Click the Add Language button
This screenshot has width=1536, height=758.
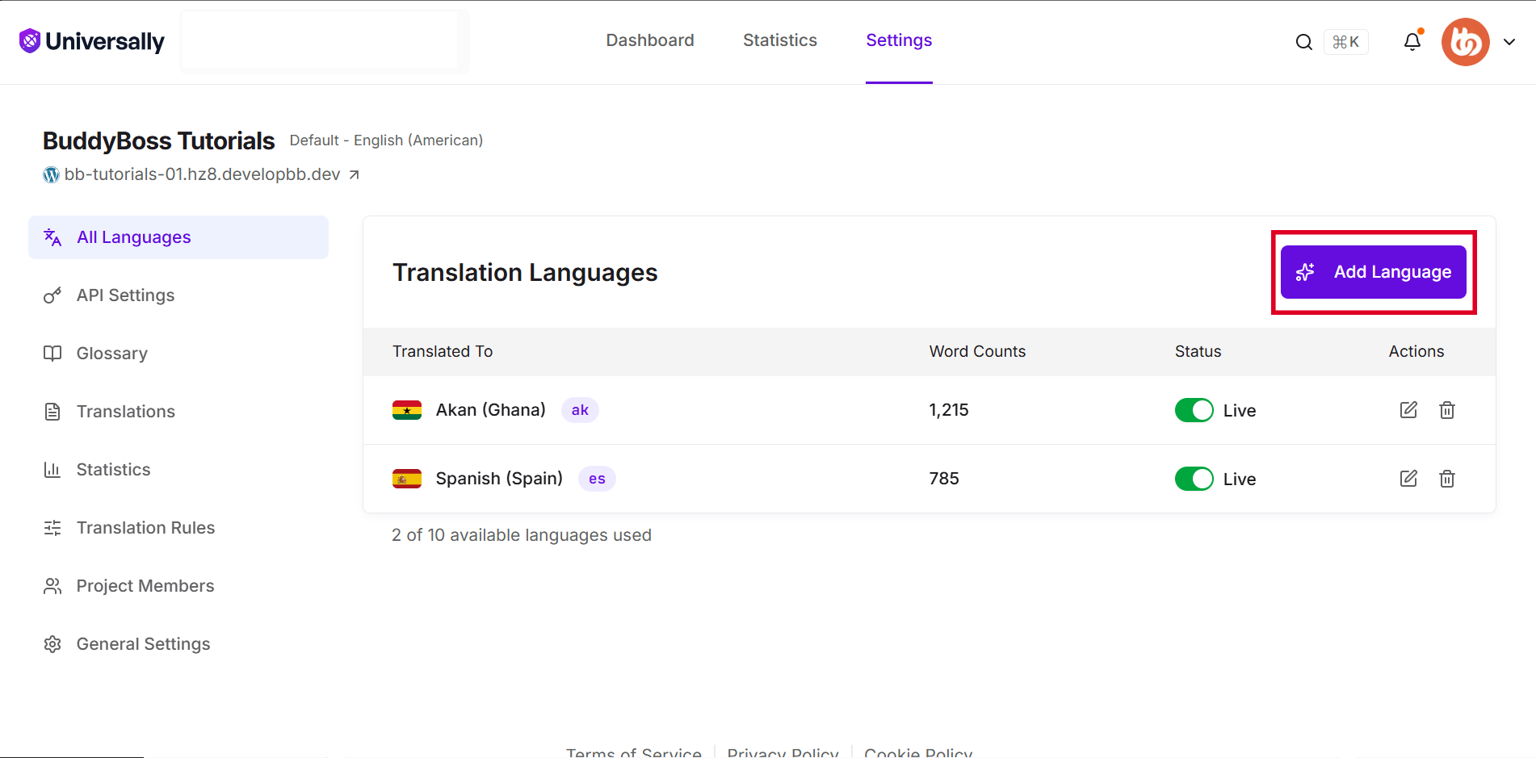[x=1373, y=272]
